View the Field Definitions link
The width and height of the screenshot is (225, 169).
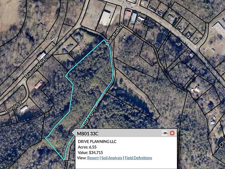tap(138, 158)
